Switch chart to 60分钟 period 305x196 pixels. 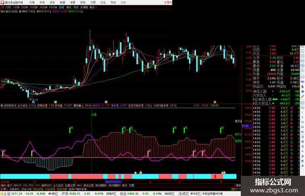pos(53,7)
